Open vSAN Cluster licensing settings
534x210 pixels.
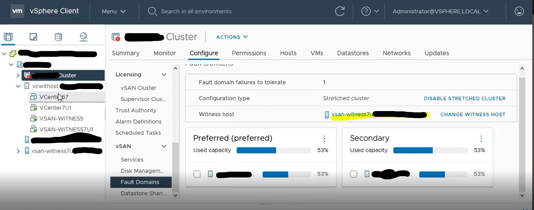pyautogui.click(x=138, y=88)
